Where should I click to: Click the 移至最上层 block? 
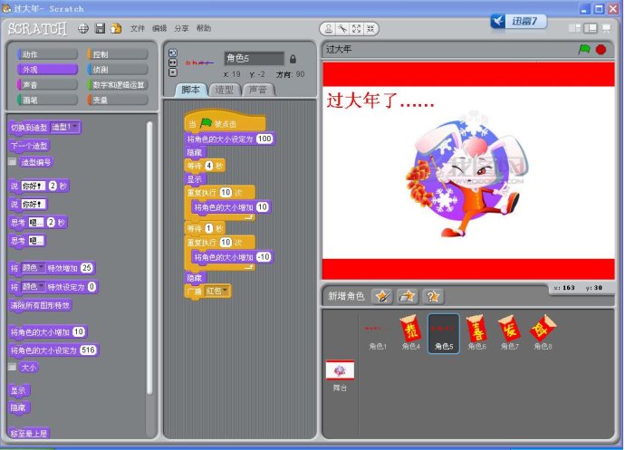click(29, 434)
